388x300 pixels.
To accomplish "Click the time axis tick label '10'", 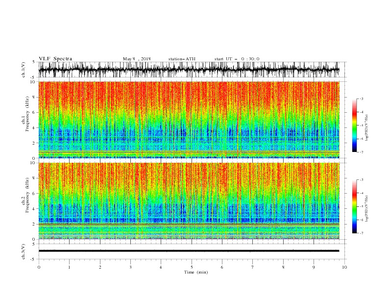I will pos(344,267).
